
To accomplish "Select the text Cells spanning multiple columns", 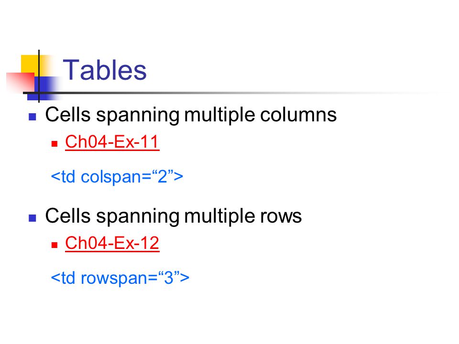I will click(191, 115).
